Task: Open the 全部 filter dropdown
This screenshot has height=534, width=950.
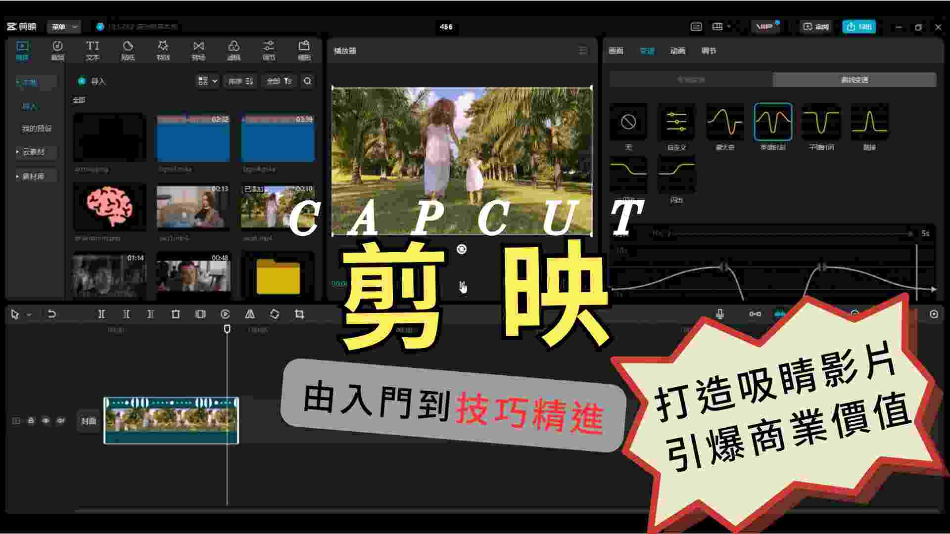Action: (279, 81)
